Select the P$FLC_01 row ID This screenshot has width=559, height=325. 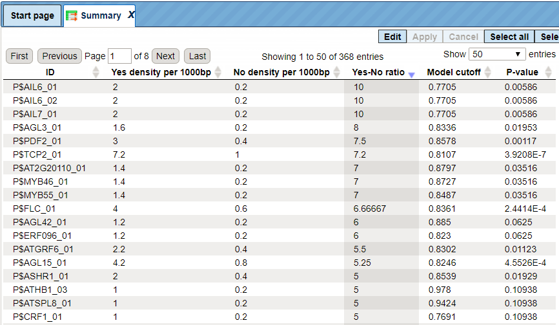coord(34,209)
